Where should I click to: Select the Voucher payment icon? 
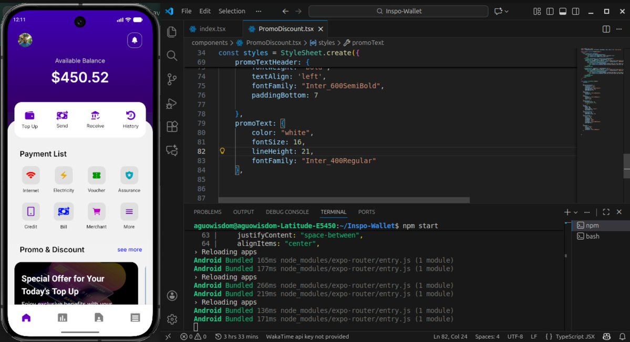[x=97, y=175]
